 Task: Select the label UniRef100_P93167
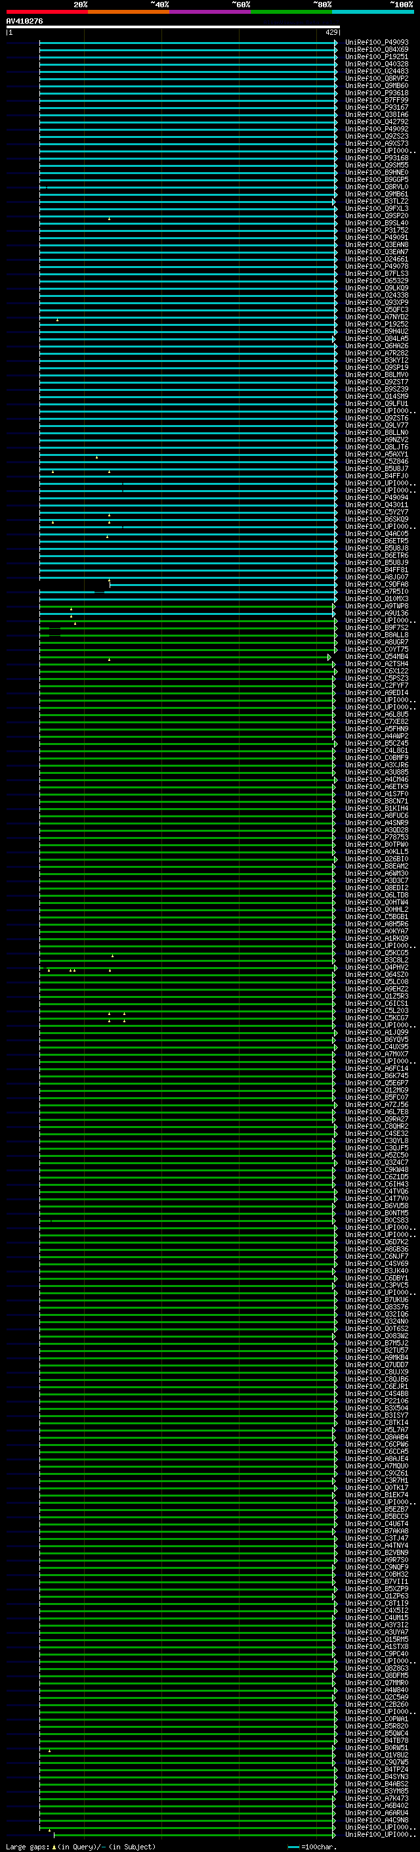(377, 107)
